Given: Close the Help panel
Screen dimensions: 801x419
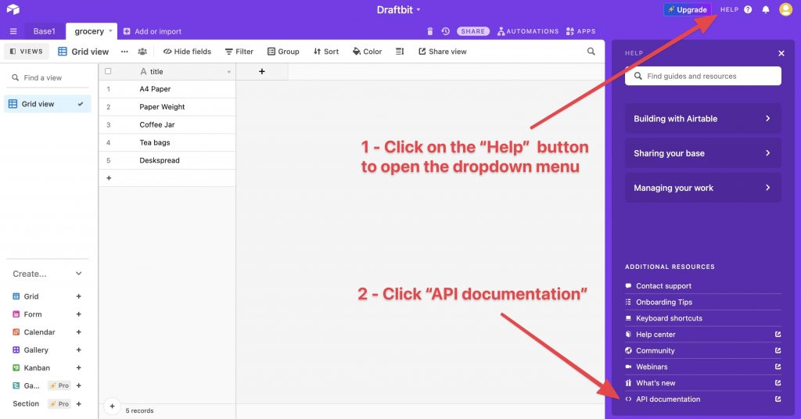Looking at the screenshot, I should 781,53.
